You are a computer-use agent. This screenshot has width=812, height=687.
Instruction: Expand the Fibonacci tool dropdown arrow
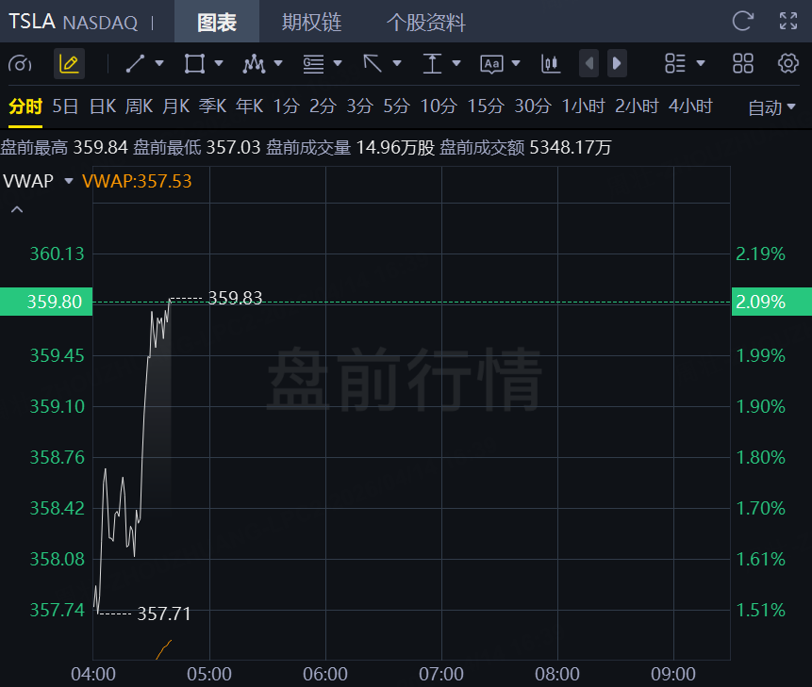[x=338, y=63]
